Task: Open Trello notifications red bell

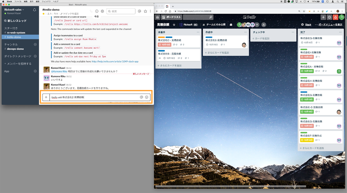Action: (336, 17)
